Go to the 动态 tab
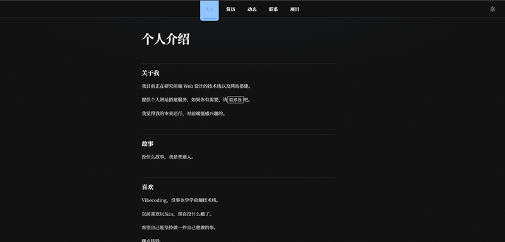This screenshot has width=505, height=242. (252, 9)
